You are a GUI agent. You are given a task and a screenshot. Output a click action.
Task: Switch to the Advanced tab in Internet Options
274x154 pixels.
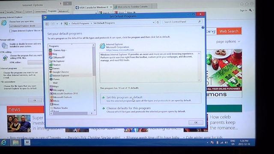63,11
